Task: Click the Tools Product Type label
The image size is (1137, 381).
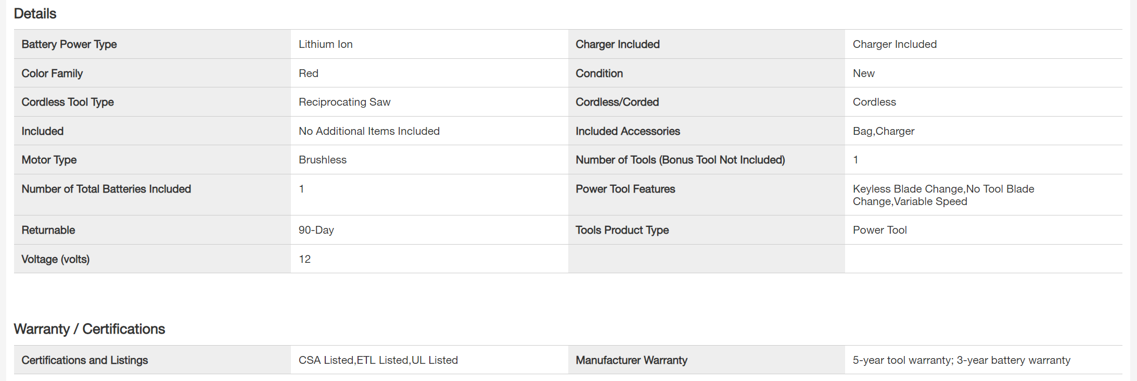Action: [x=622, y=230]
